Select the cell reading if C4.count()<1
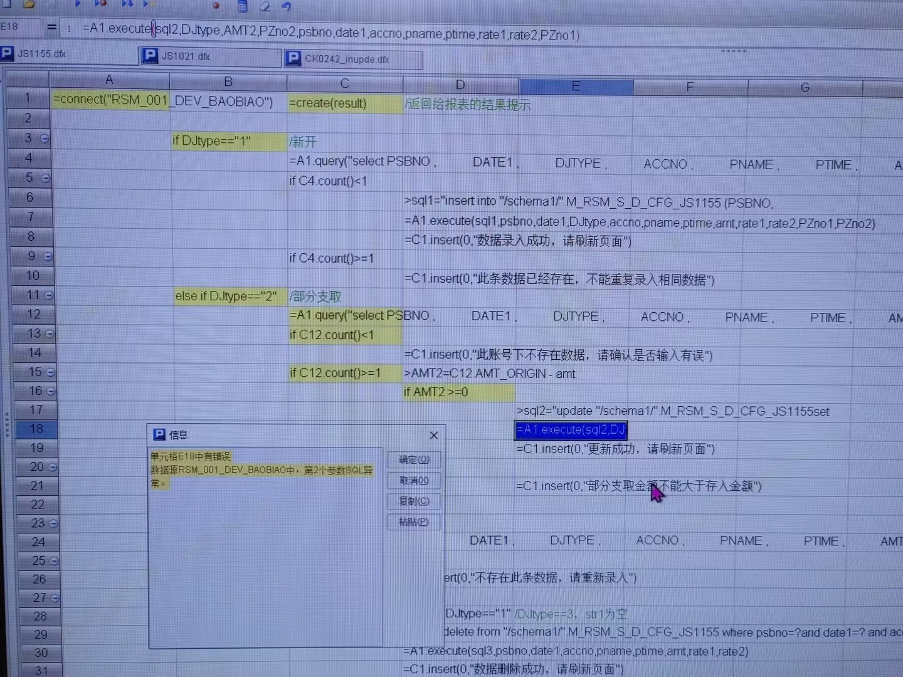903x677 pixels. 346,181
